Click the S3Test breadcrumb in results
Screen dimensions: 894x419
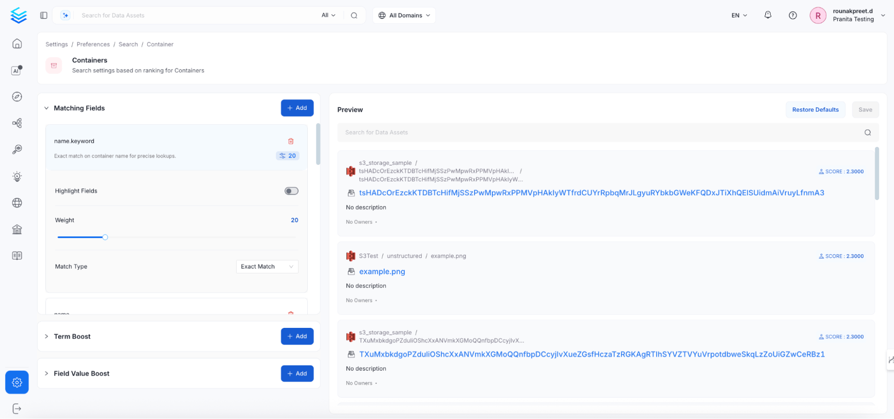[x=369, y=256]
